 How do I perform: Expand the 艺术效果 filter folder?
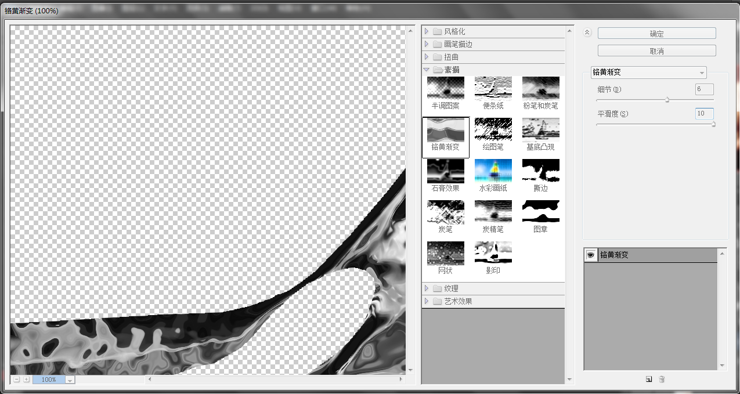427,301
